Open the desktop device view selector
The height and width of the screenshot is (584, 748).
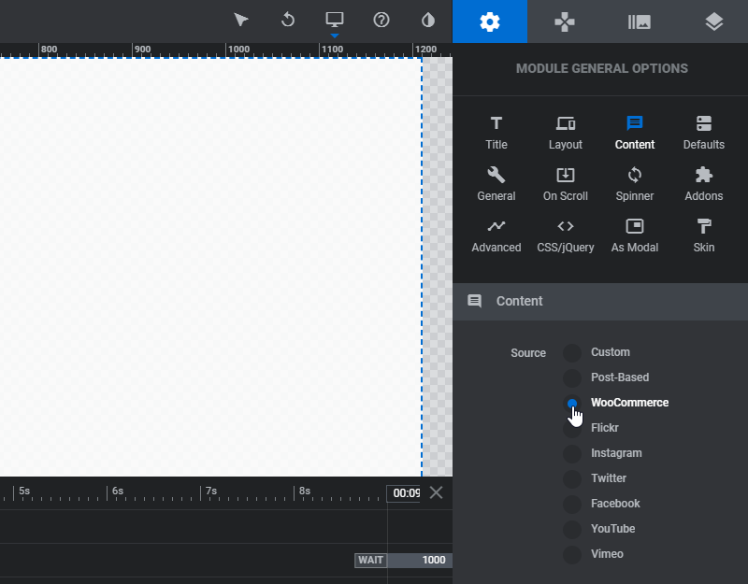tap(335, 20)
